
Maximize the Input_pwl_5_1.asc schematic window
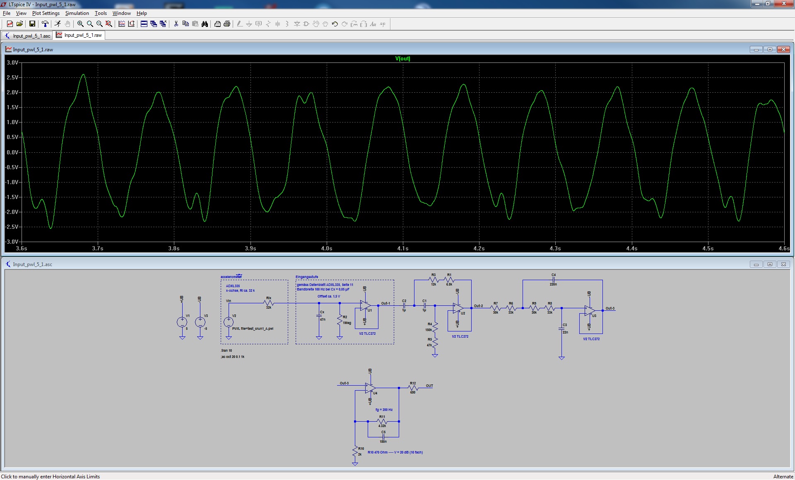[x=770, y=264]
